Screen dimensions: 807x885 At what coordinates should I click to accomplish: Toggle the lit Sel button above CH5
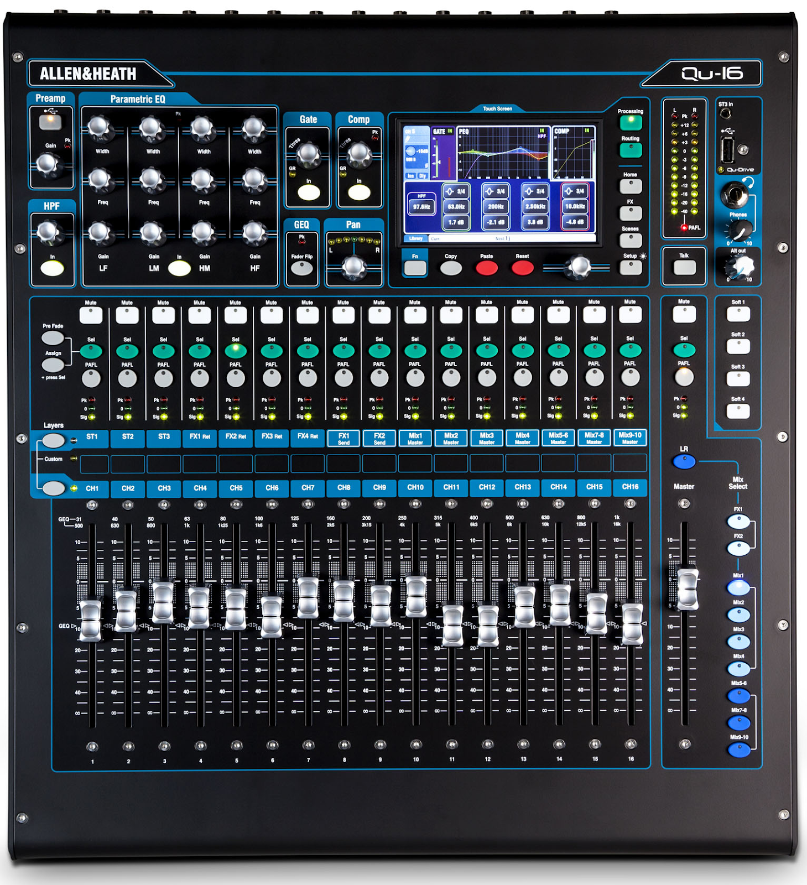pos(236,351)
